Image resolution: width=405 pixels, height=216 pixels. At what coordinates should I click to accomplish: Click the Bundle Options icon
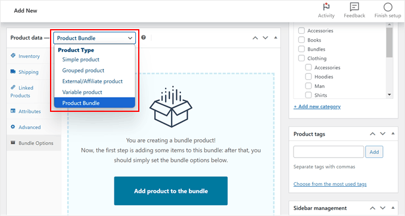pos(13,142)
